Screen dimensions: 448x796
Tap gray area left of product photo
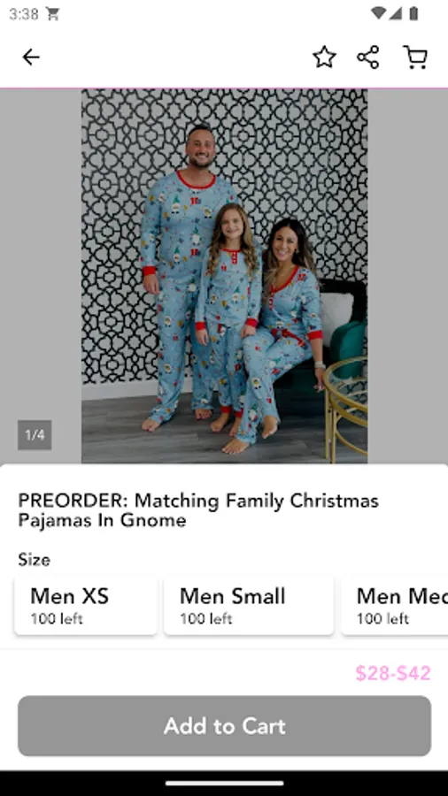tap(41, 254)
